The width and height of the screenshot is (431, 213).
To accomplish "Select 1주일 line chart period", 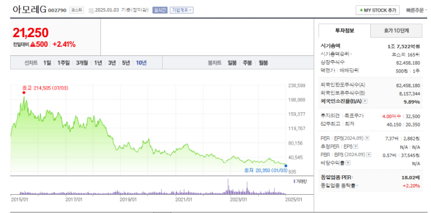I will coord(64,62).
